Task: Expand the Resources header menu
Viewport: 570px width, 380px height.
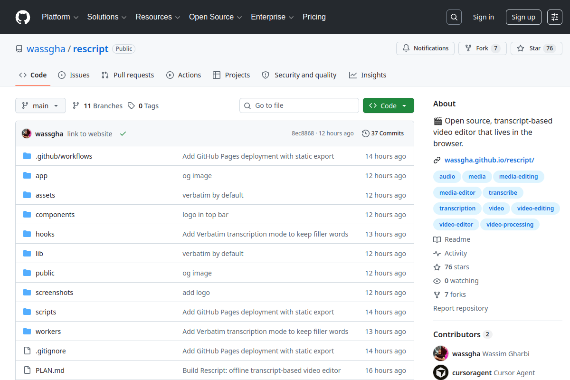Action: tap(158, 17)
